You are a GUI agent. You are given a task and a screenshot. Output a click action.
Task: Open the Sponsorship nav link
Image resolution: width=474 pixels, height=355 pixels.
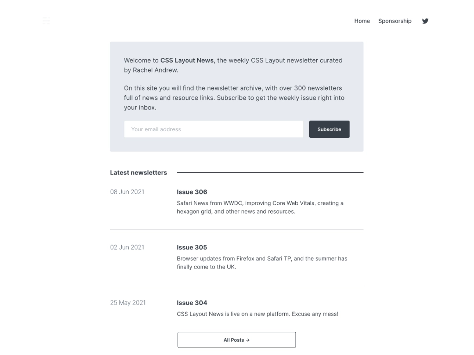click(x=394, y=21)
